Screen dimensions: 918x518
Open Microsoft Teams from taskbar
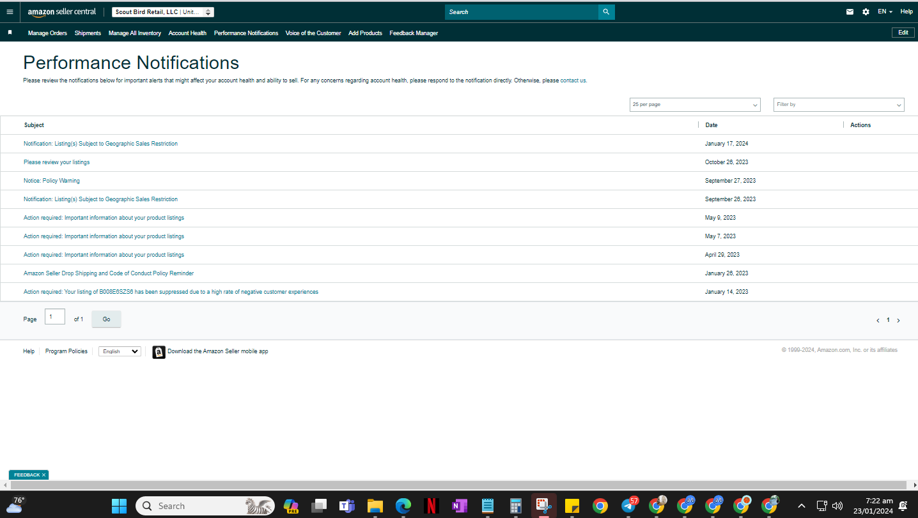(x=346, y=506)
